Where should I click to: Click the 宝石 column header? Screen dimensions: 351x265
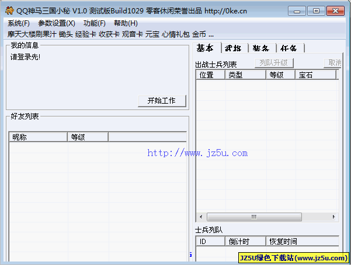pos(316,75)
